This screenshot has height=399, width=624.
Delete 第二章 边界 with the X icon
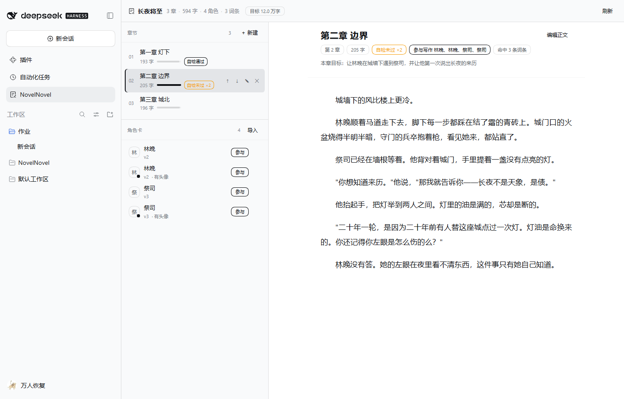(x=257, y=81)
